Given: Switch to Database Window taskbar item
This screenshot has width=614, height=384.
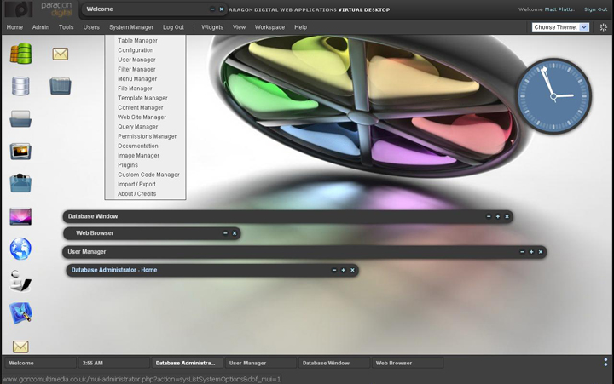Looking at the screenshot, I should point(334,363).
